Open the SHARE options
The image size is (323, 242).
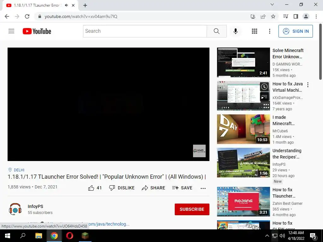pos(154,188)
